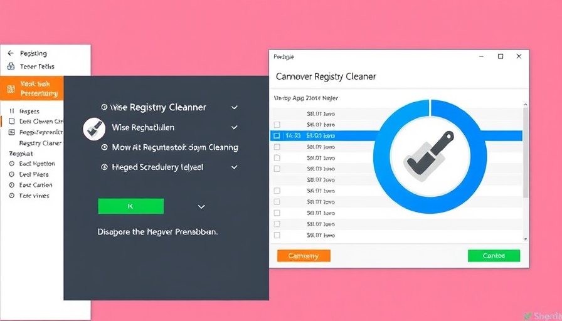Click the scroll-down arrow under the list scrollbar
The height and width of the screenshot is (321, 562).
[x=526, y=239]
